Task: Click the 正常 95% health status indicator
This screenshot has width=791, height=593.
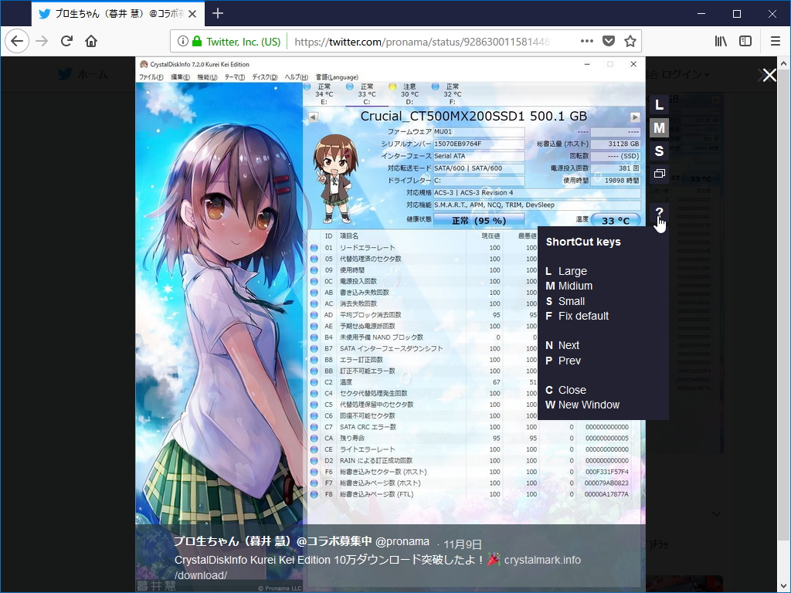Action: pyautogui.click(x=478, y=219)
